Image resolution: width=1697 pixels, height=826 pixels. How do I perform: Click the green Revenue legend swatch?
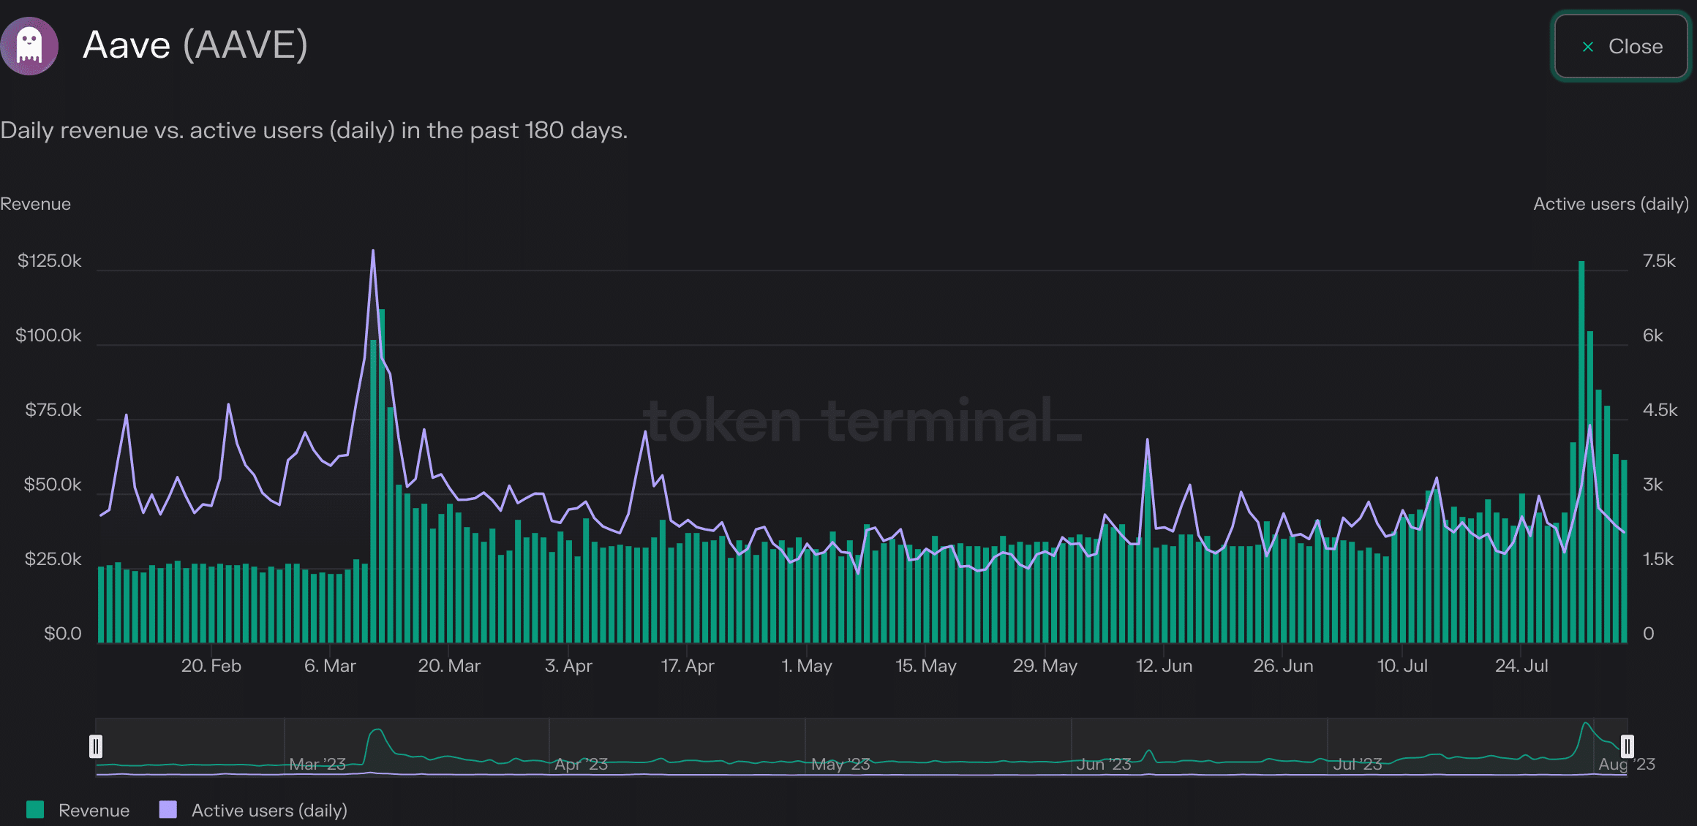pos(35,809)
